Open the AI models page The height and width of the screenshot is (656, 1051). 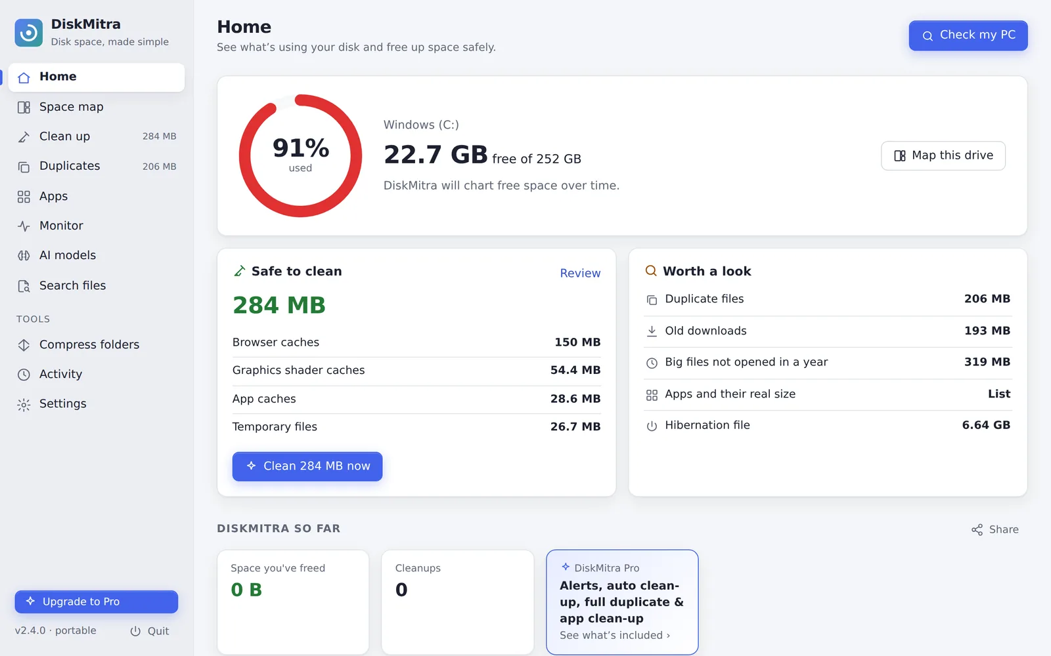96,255
